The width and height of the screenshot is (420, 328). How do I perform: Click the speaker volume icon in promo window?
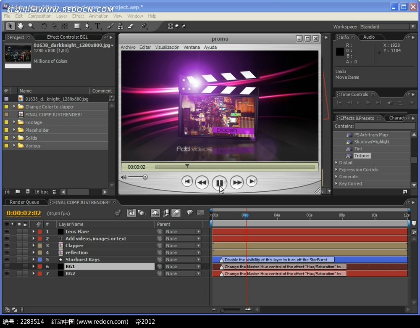point(123,177)
